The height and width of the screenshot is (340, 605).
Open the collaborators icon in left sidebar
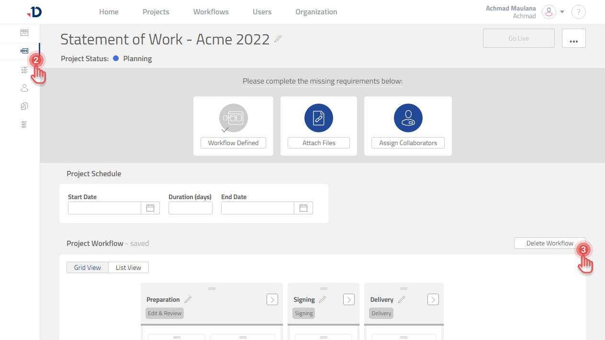pyautogui.click(x=24, y=88)
